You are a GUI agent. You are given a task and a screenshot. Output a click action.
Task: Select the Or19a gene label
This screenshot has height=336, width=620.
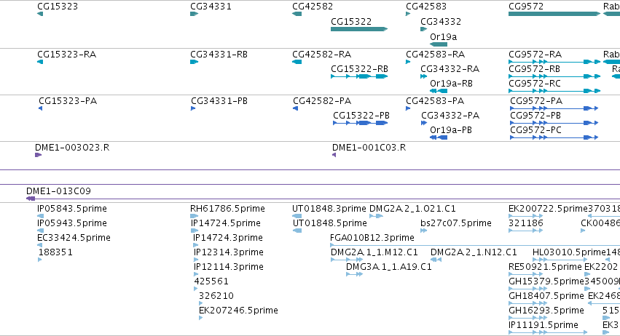(x=443, y=36)
